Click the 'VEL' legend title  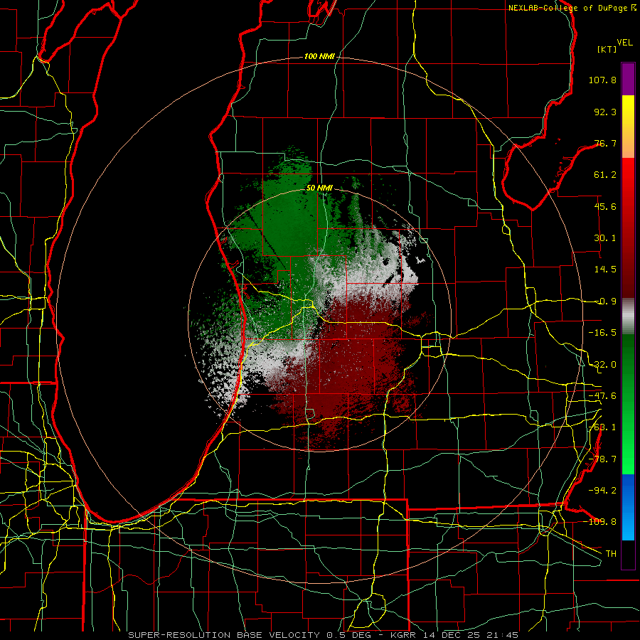point(624,43)
